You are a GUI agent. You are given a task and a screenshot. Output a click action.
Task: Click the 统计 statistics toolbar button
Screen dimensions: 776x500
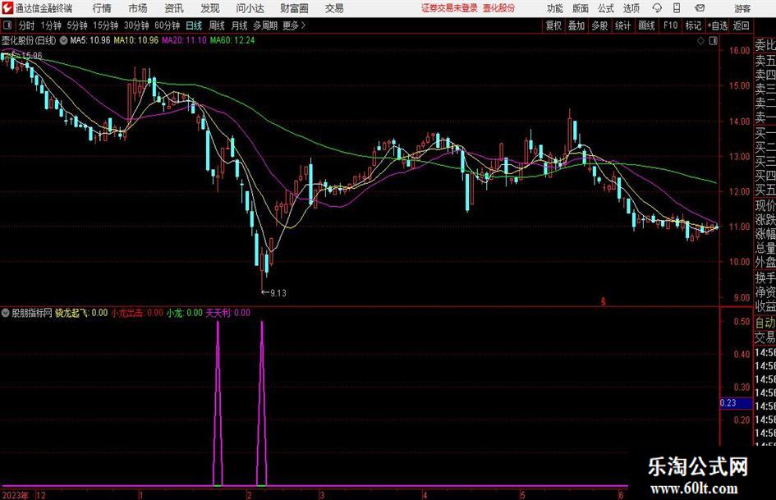(622, 25)
